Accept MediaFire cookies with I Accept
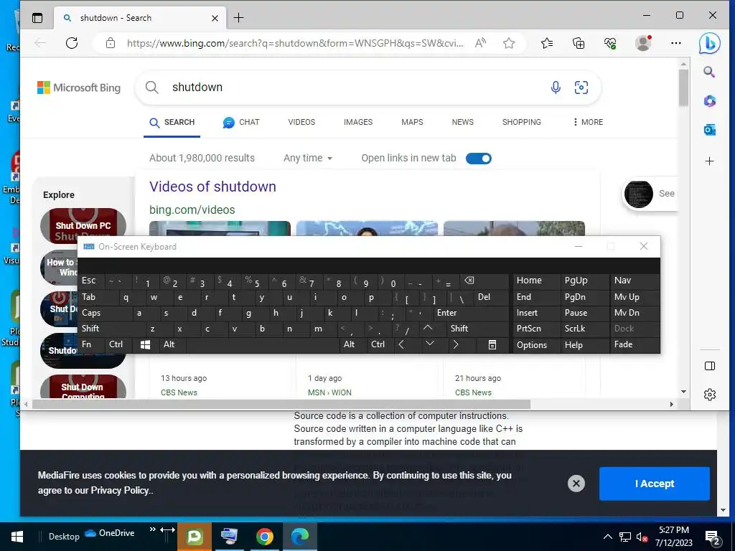 655,484
